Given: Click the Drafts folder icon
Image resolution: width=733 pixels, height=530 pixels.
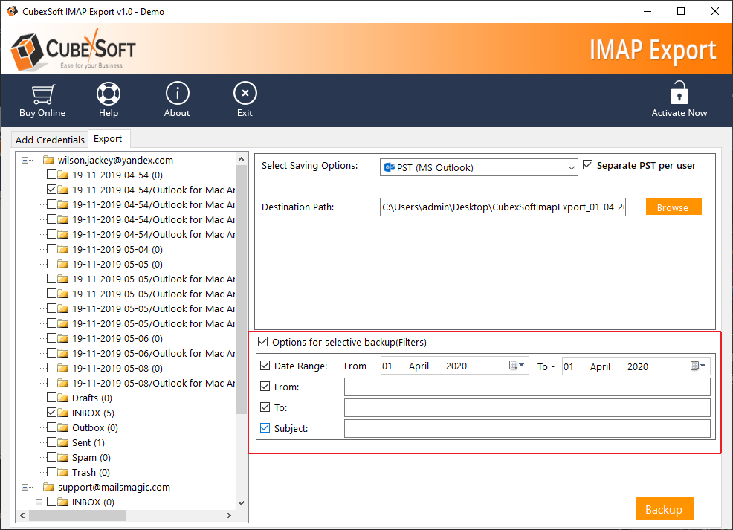Looking at the screenshot, I should 63,398.
